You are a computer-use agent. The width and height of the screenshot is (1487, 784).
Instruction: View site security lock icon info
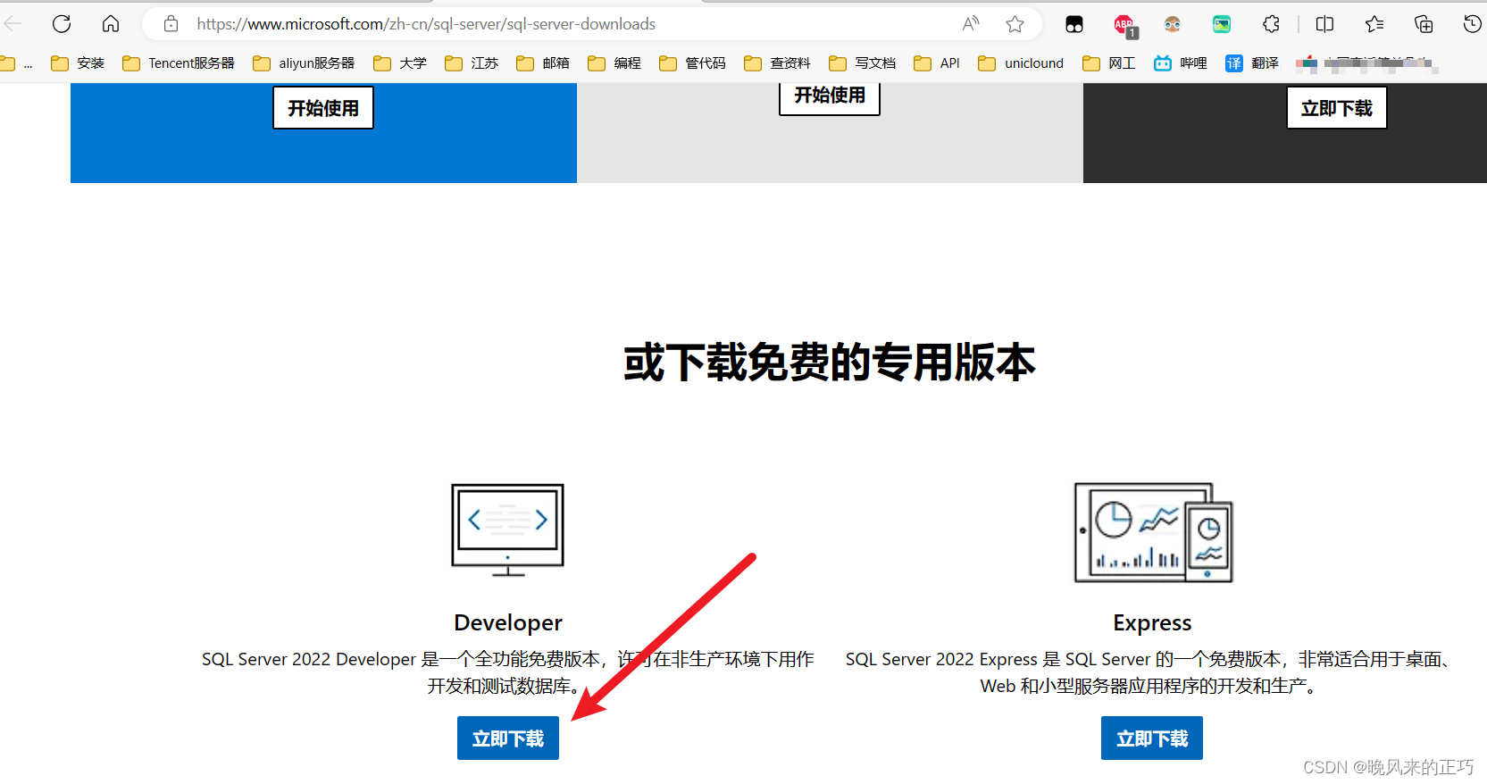171,24
